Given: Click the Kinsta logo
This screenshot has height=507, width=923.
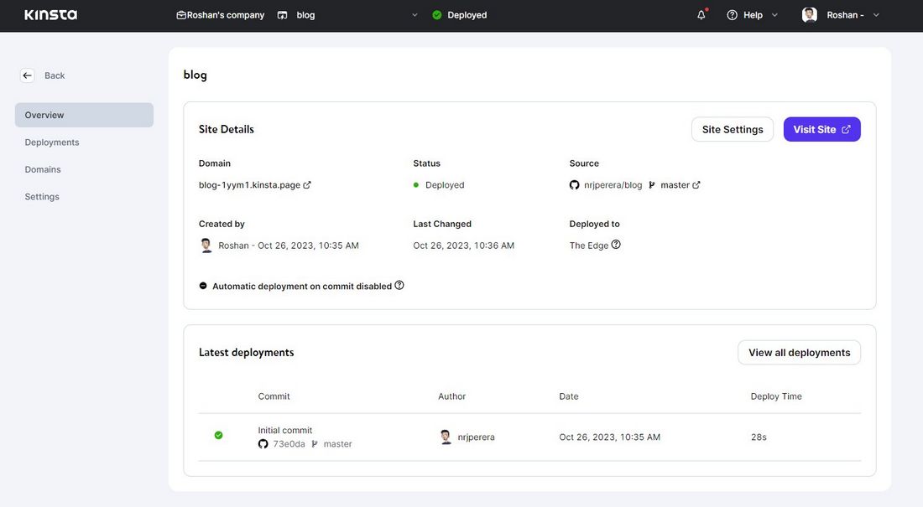Looking at the screenshot, I should tap(50, 15).
